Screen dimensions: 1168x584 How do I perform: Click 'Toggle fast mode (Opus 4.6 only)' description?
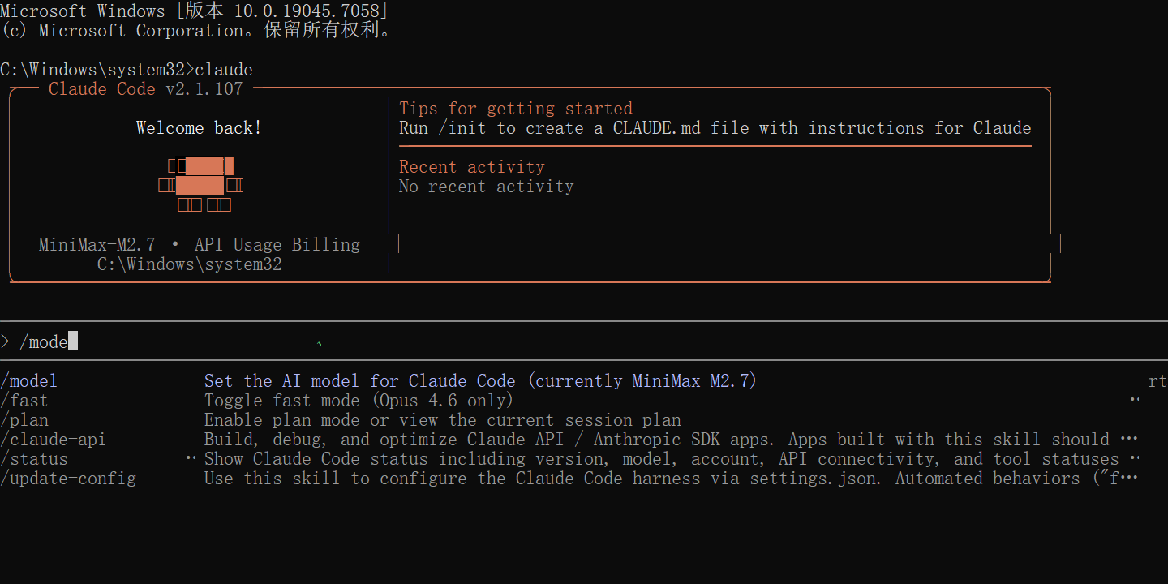359,401
